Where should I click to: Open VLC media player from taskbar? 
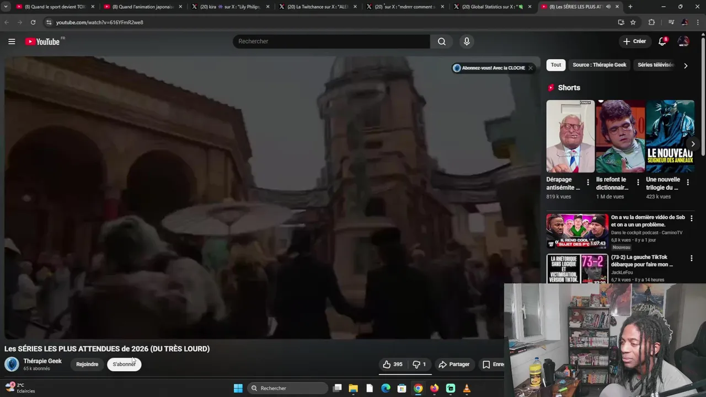467,388
